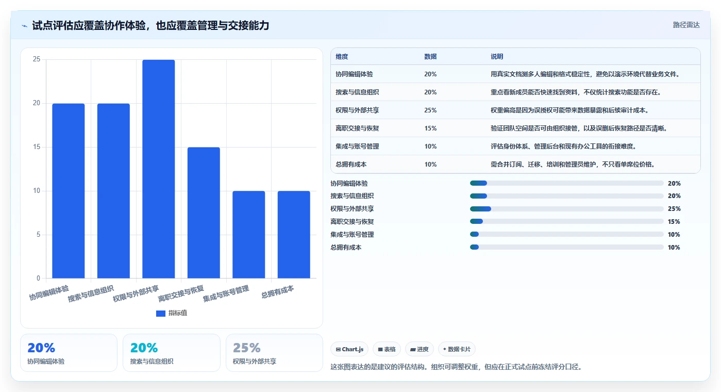Click the 总拥有成本 bar in the chart
The width and height of the screenshot is (721, 392).
pyautogui.click(x=294, y=235)
